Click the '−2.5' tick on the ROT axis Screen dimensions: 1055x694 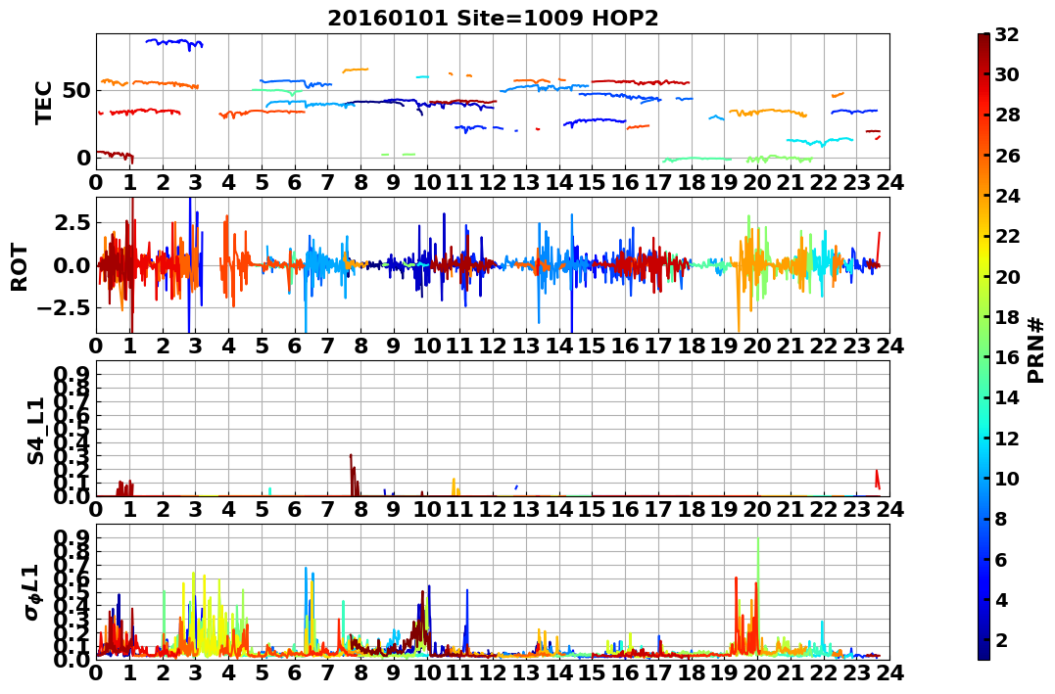pyautogui.click(x=63, y=308)
